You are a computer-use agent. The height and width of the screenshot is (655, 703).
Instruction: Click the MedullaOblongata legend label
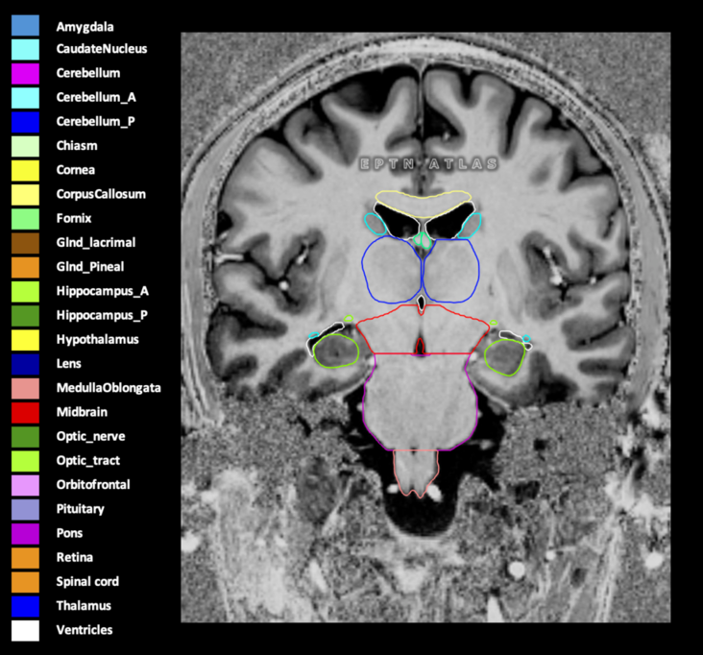(109, 388)
